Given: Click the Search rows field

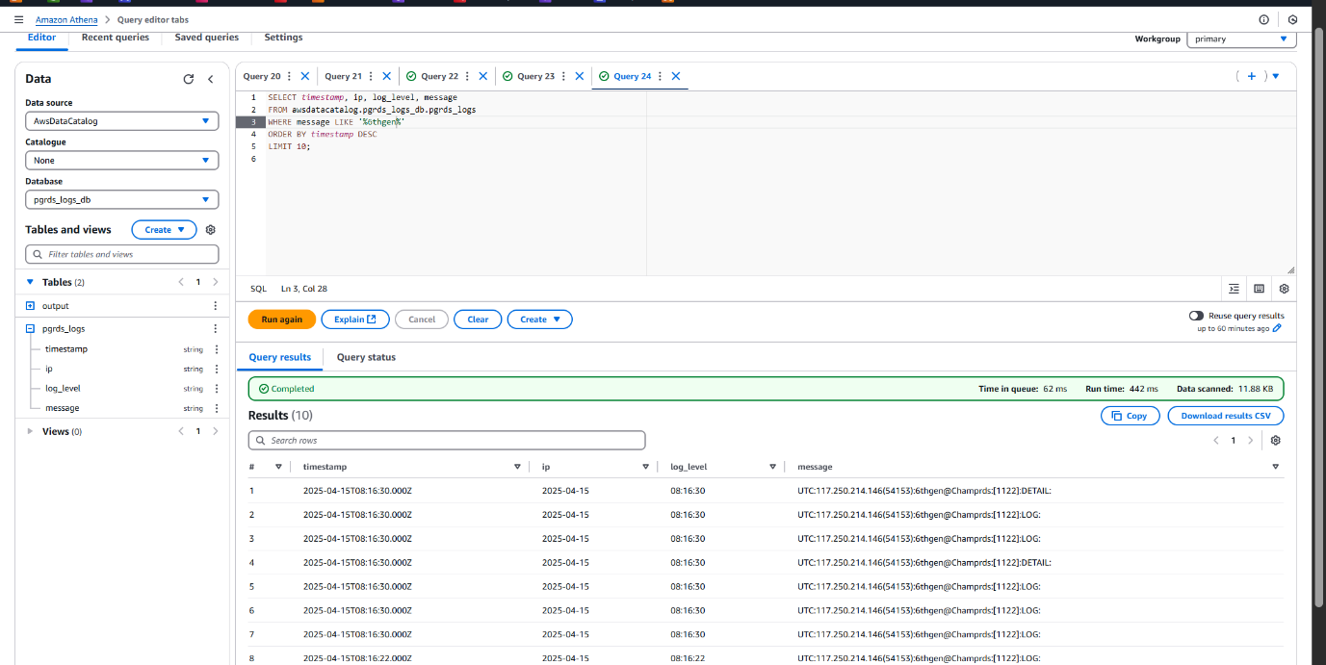Looking at the screenshot, I should point(447,441).
